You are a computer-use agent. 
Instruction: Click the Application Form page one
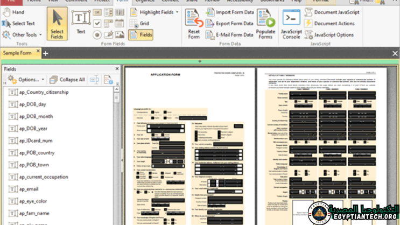[x=190, y=146]
